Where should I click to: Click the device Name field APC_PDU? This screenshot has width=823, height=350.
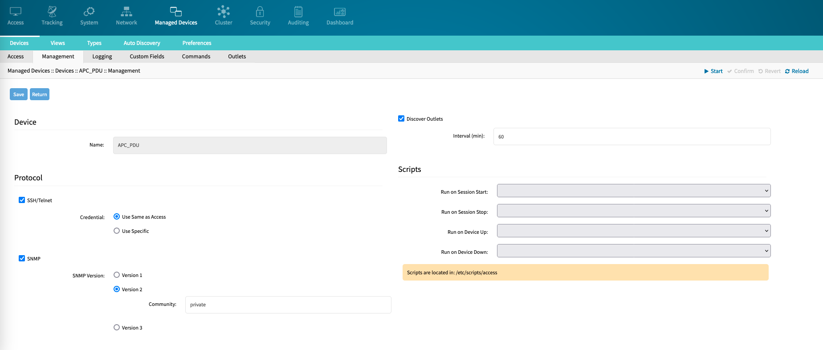250,145
